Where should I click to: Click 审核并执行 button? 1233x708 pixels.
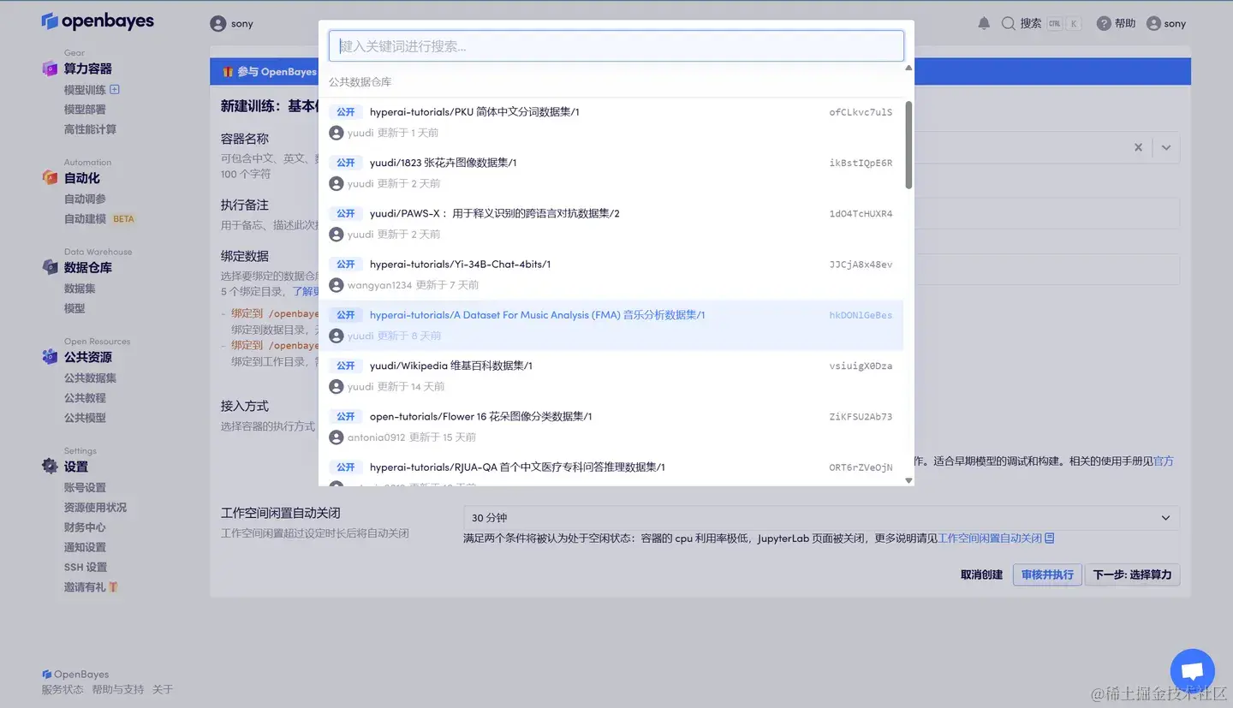coord(1047,574)
